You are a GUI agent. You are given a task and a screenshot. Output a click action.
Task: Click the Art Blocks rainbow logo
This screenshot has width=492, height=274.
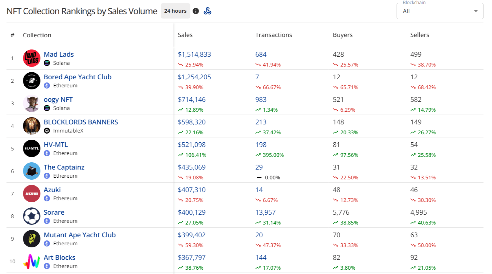pyautogui.click(x=32, y=261)
